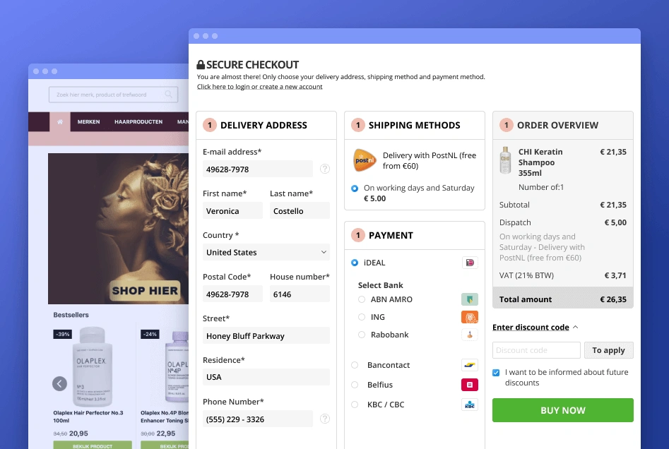
Task: Click help icon beside e-mail address field
Action: 325,169
